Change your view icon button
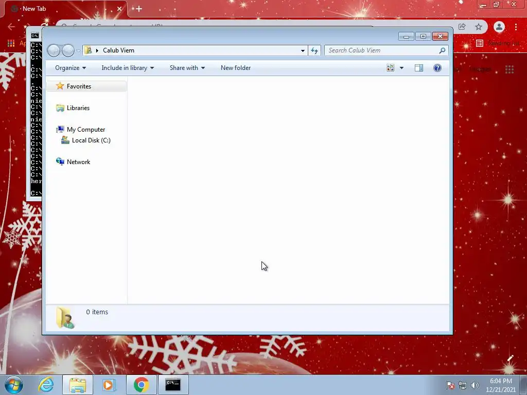The width and height of the screenshot is (527, 395). [390, 68]
